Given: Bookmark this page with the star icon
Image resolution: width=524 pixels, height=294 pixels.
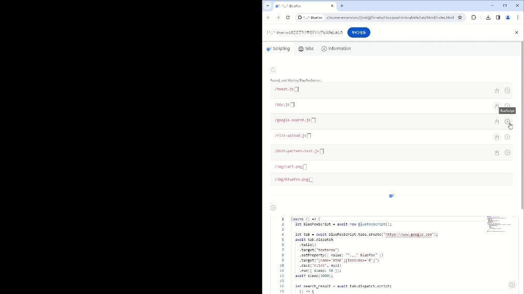Looking at the screenshot, I should [x=459, y=17].
